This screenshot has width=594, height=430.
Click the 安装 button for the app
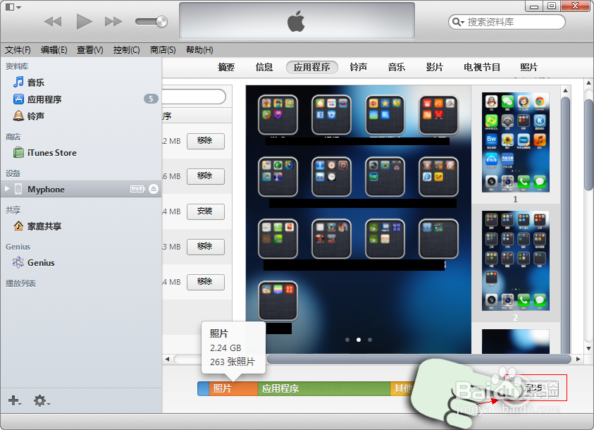pos(205,211)
